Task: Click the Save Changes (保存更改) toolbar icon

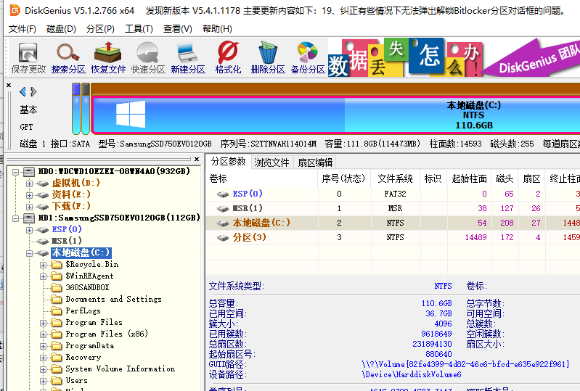Action: click(x=28, y=57)
